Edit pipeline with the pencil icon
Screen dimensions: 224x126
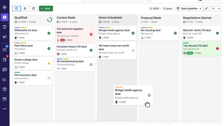coord(206,8)
